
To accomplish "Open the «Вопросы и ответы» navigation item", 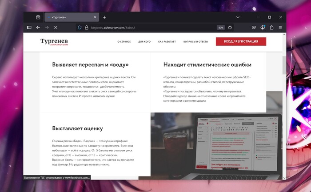I will click(196, 42).
